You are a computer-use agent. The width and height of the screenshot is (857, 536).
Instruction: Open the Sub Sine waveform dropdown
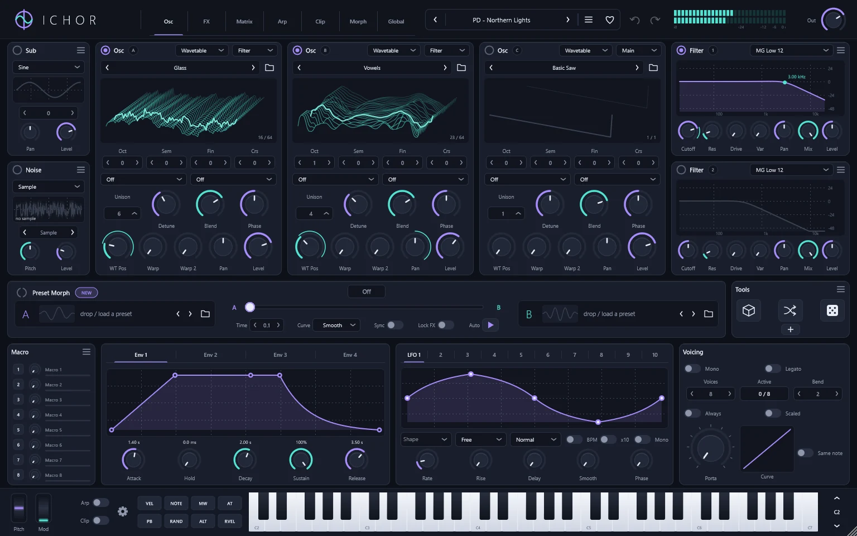[49, 67]
